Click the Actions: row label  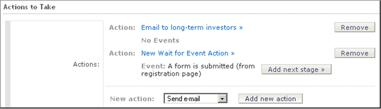click(86, 64)
